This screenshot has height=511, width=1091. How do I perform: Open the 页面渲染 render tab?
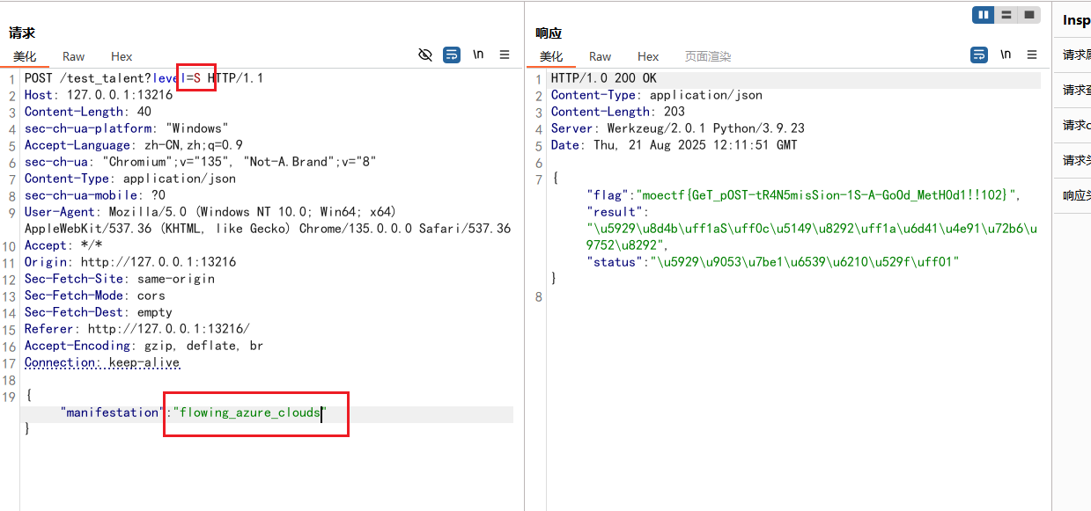click(x=708, y=56)
